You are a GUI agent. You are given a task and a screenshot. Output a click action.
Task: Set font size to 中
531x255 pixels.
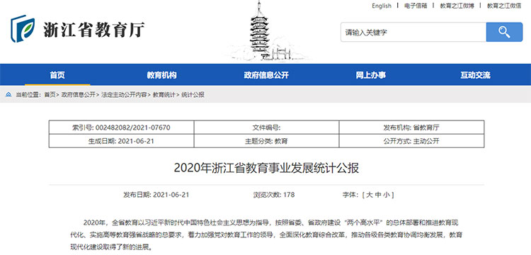point(378,195)
